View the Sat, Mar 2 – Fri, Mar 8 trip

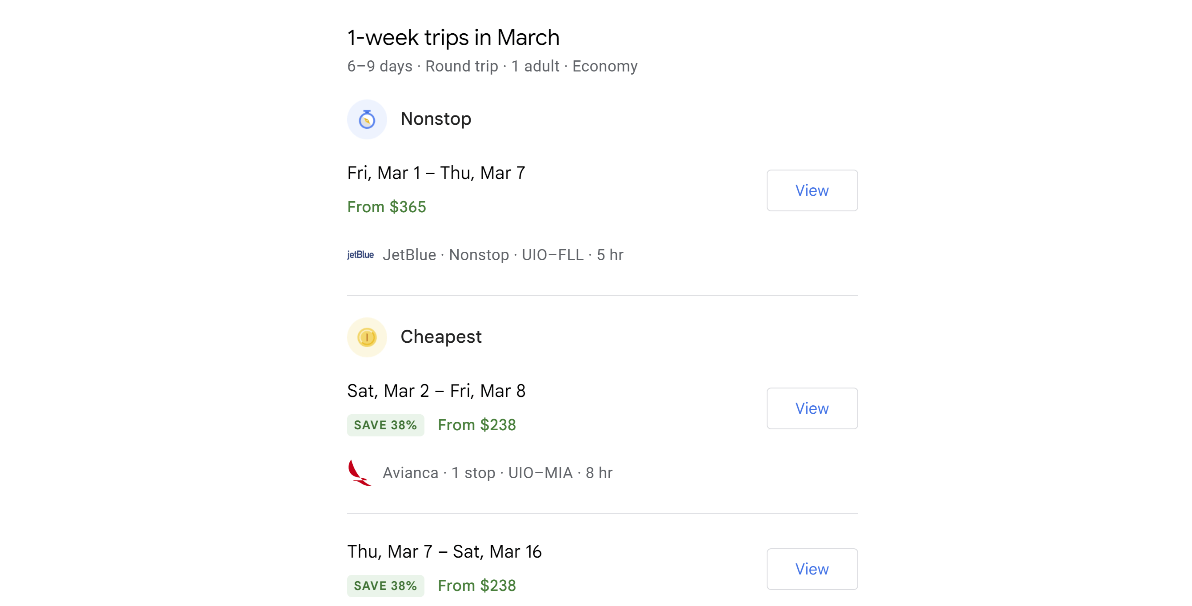(x=812, y=408)
